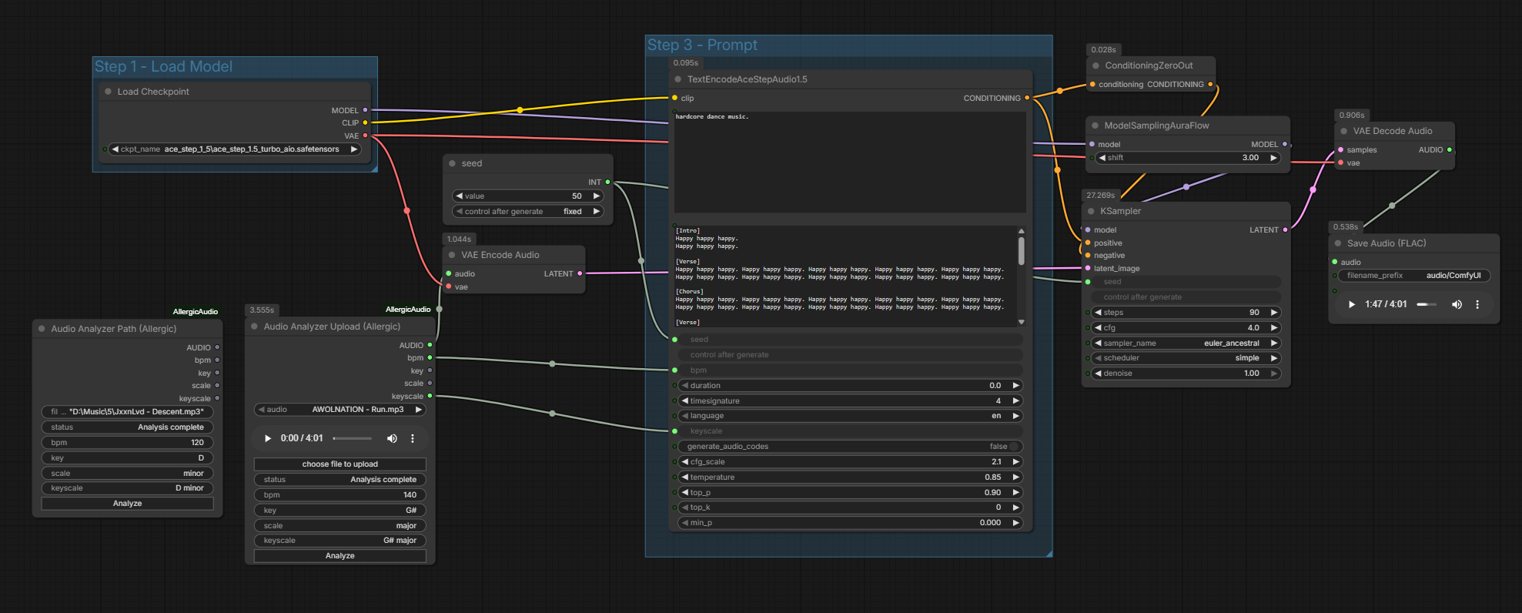This screenshot has height=613, width=1522.
Task: Collapse the VAE Encode Audio node dot
Action: (452, 255)
